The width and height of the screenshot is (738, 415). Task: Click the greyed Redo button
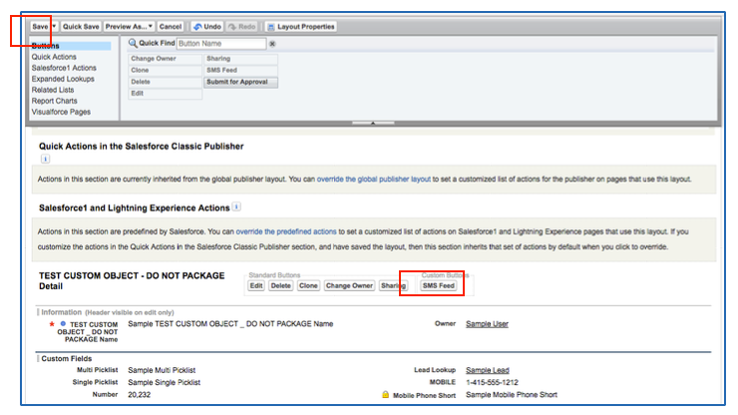click(x=242, y=27)
